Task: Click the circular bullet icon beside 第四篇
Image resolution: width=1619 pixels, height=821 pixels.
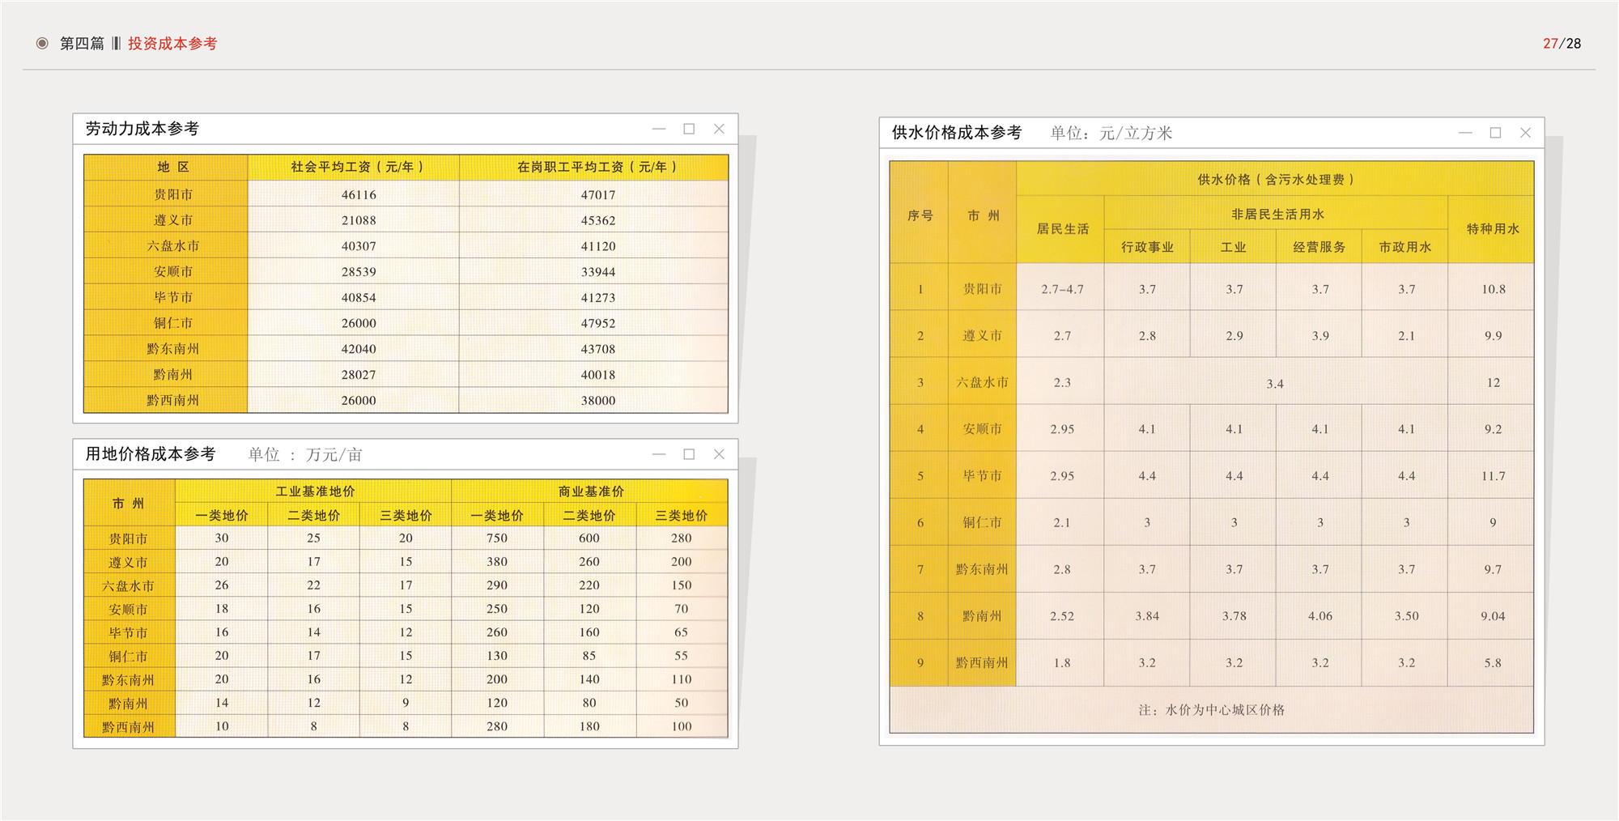Action: 42,44
